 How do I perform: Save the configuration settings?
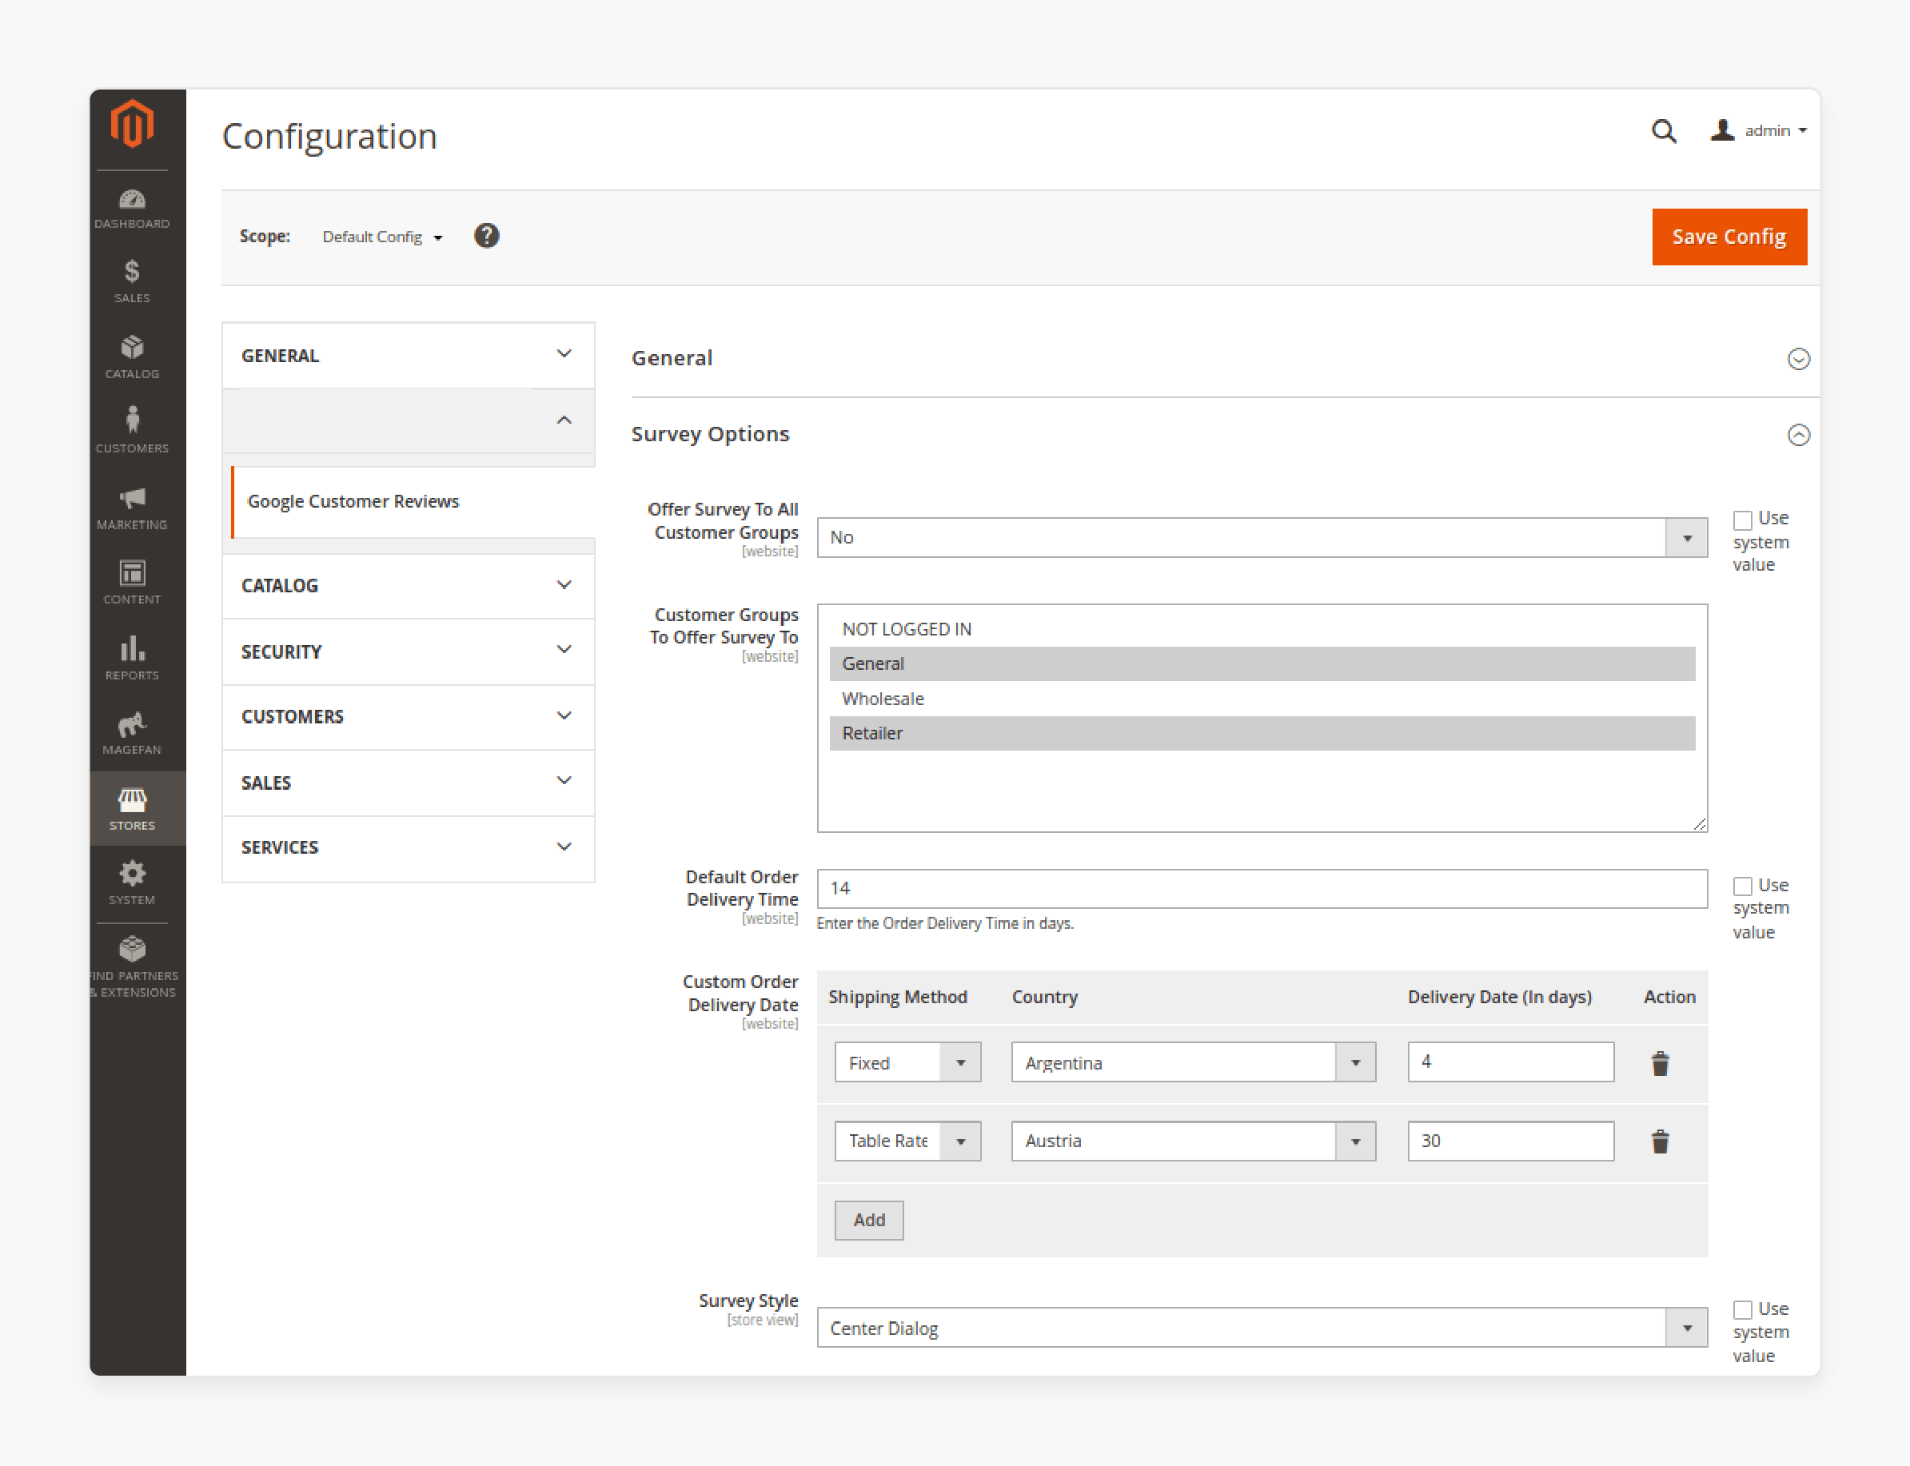click(x=1729, y=236)
